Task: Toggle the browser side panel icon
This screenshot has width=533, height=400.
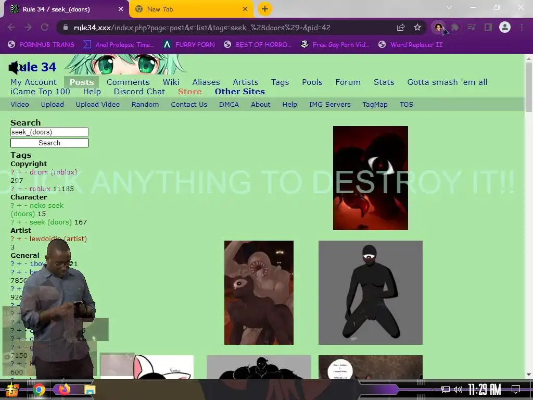Action: click(x=488, y=27)
